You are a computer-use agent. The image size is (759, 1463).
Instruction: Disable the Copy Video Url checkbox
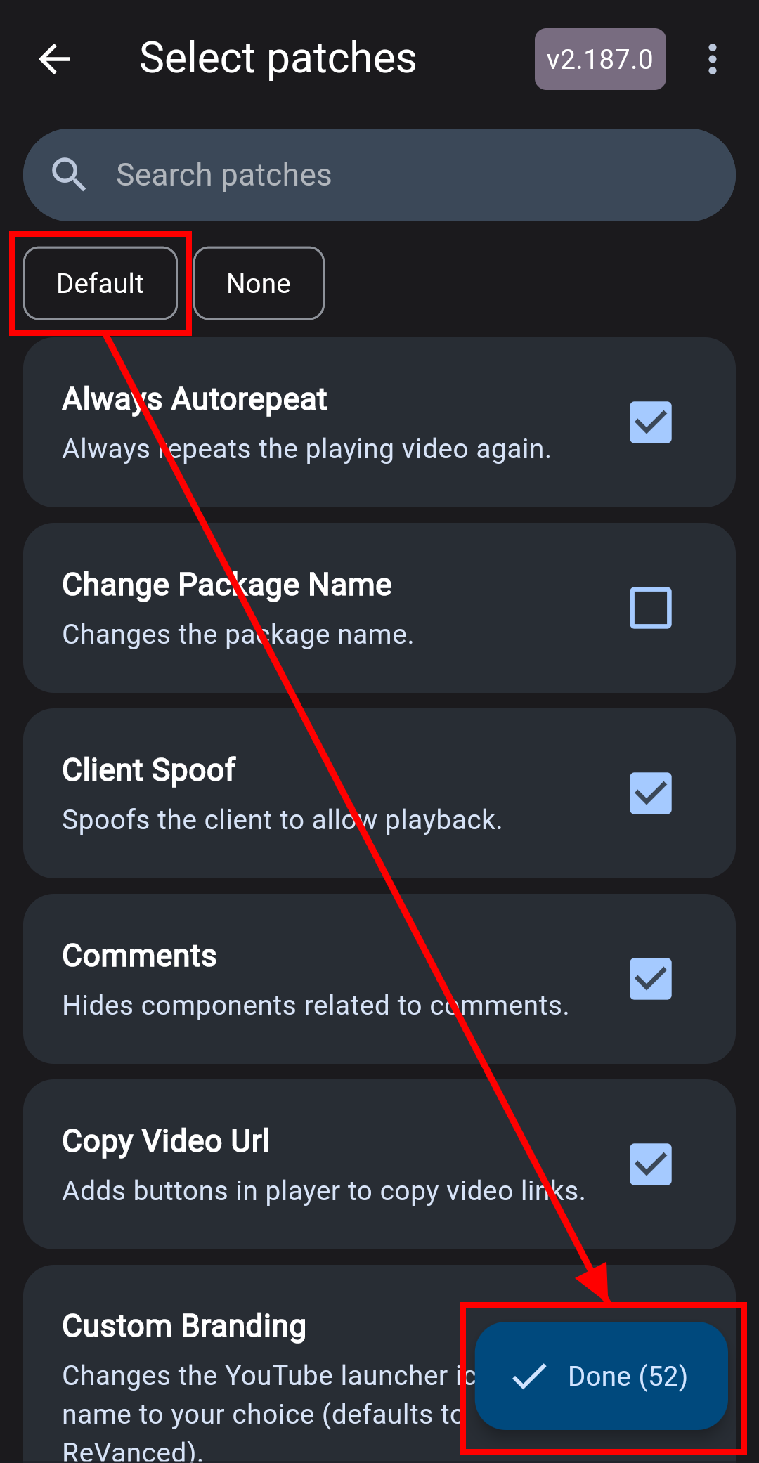pyautogui.click(x=651, y=1164)
